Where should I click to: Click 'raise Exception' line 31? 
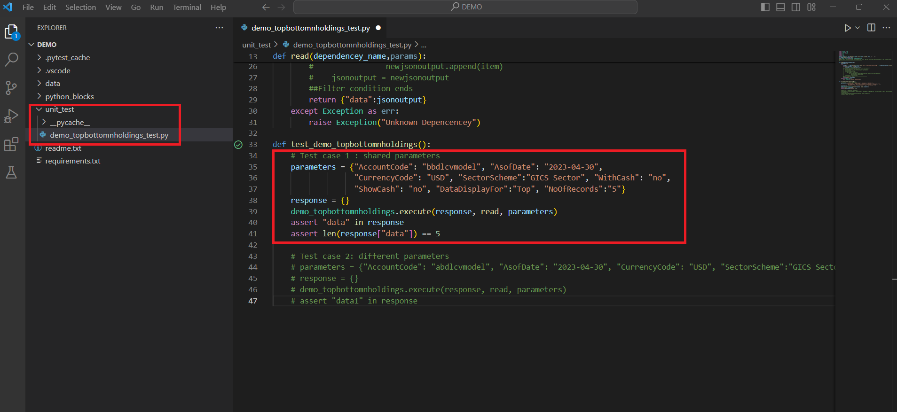point(394,122)
